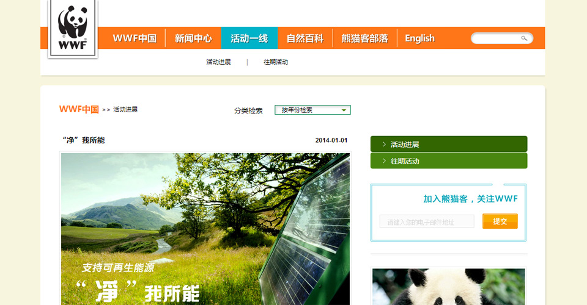
Task: Click the 加入熊猫客，关注WWF heading
Action: 471,199
